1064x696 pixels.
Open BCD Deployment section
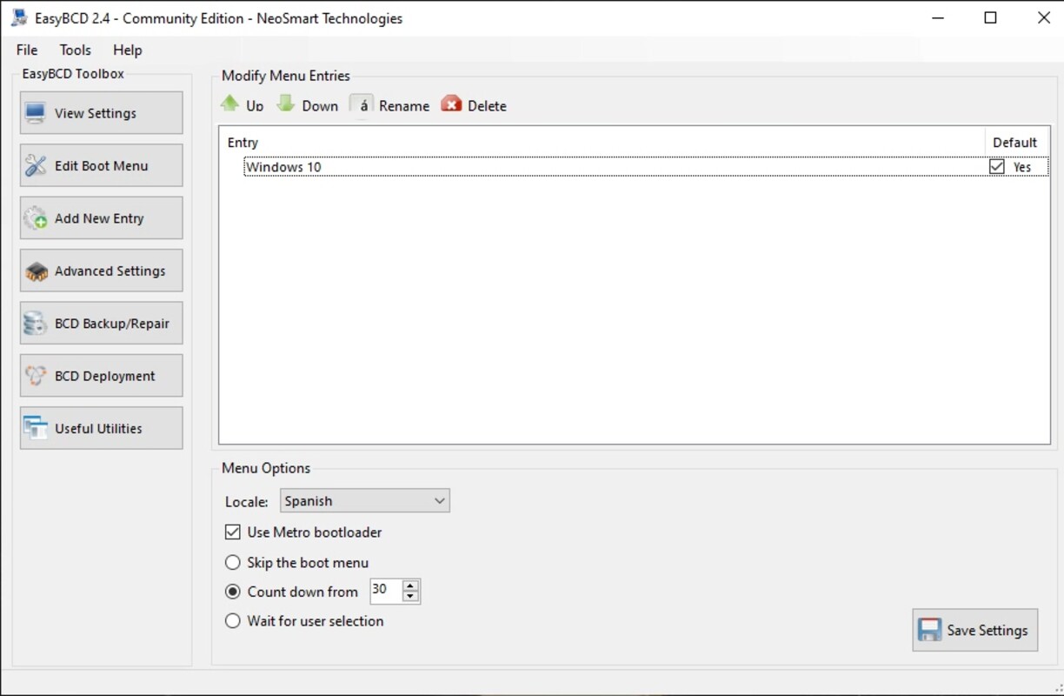pyautogui.click(x=101, y=375)
